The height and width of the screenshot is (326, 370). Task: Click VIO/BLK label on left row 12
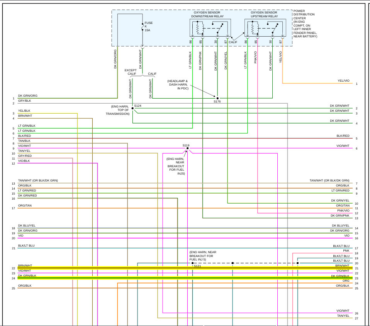coord(24,161)
